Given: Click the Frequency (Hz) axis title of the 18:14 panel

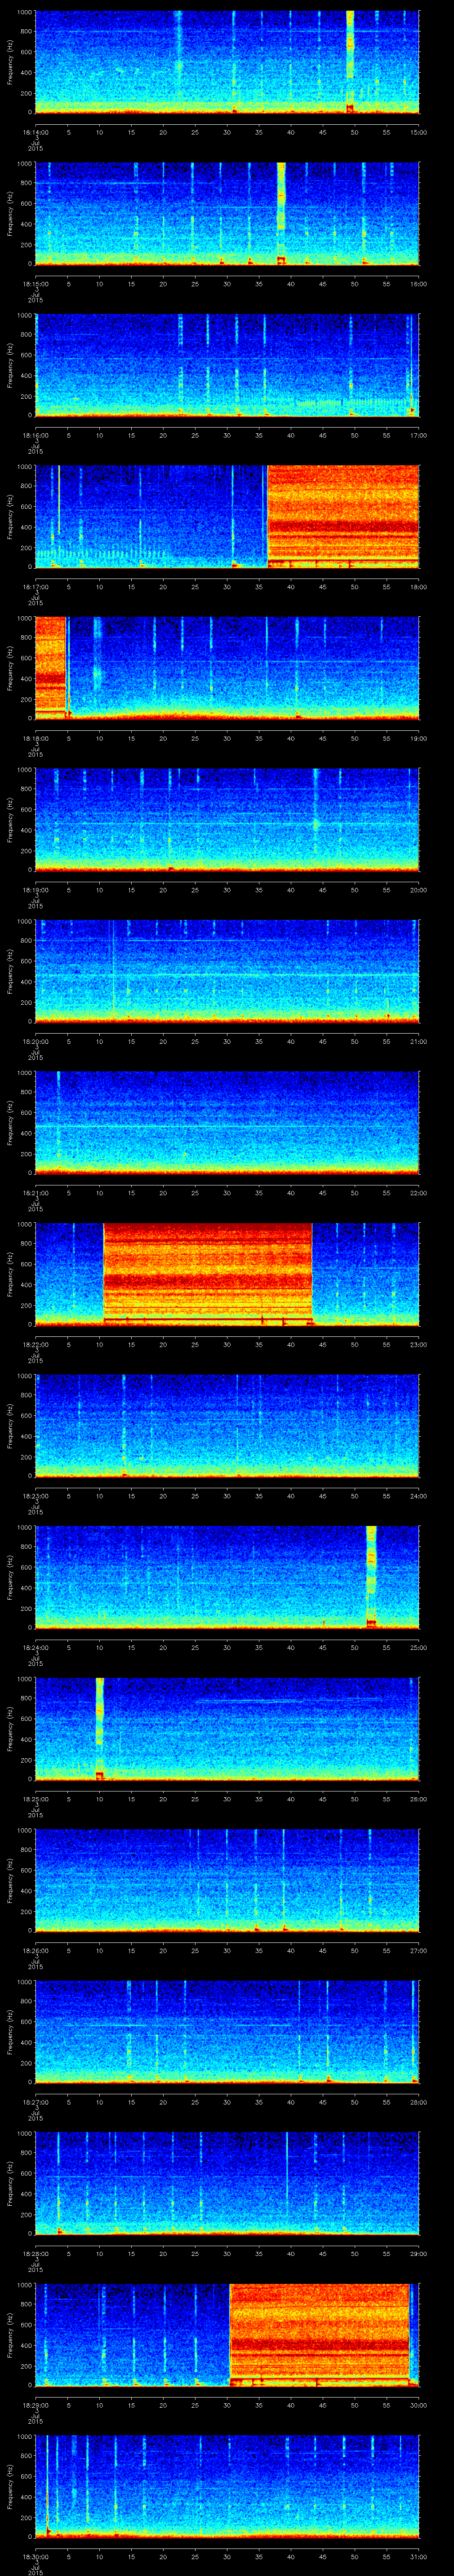Looking at the screenshot, I should coord(10,62).
